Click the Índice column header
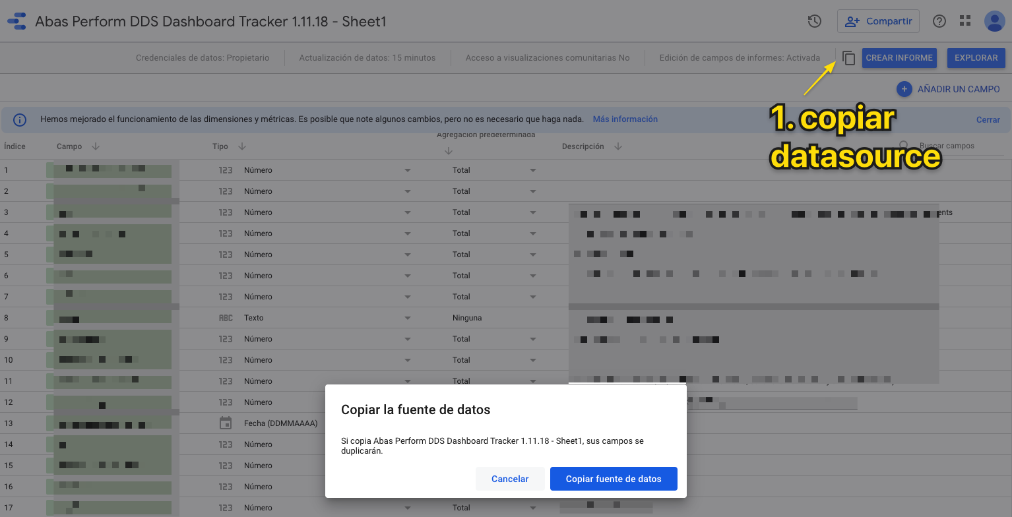Viewport: 1012px width, 517px height. [15, 146]
